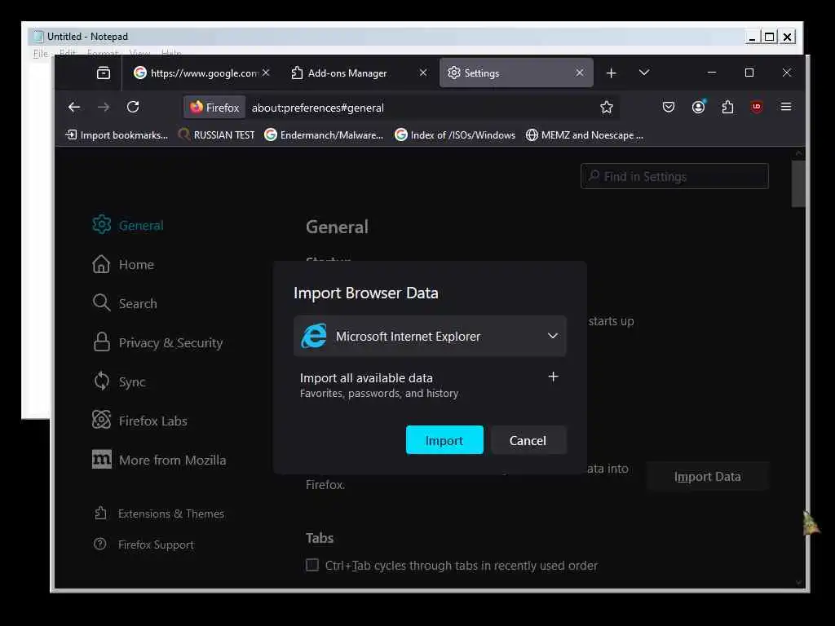Maximize the Firefox window

pos(749,73)
